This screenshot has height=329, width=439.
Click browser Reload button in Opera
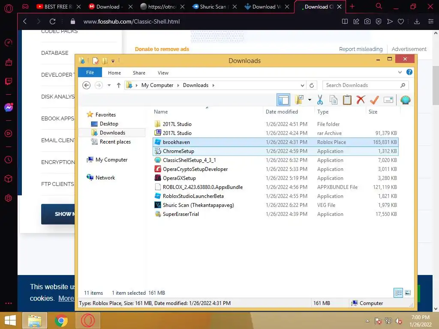(x=52, y=21)
